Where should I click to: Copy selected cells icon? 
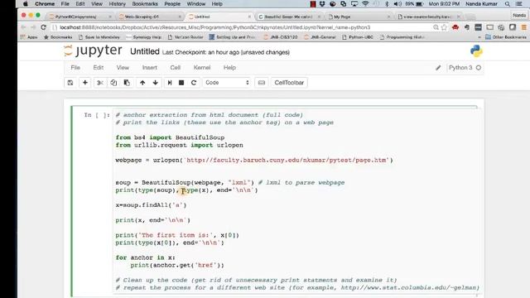[x=113, y=83]
